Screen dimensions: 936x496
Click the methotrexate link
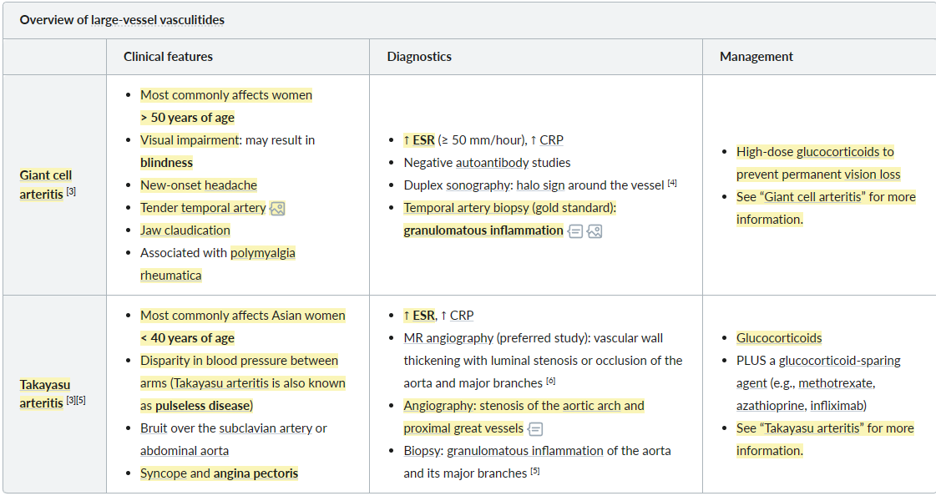point(835,383)
